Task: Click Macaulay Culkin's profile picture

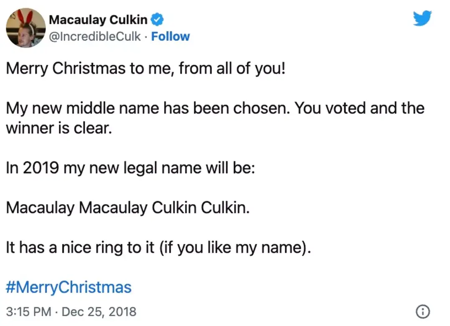Action: (25, 28)
